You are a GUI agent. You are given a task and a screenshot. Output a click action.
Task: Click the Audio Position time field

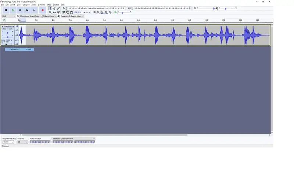(40, 142)
